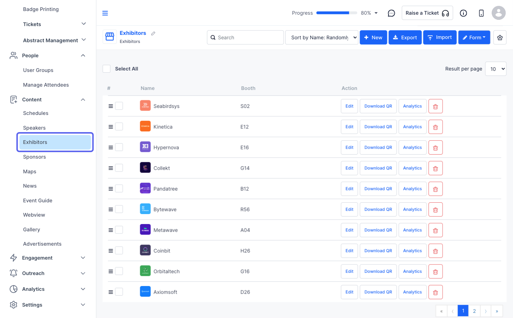Click the Collekt logo thumbnail
The width and height of the screenshot is (513, 318).
pyautogui.click(x=145, y=168)
